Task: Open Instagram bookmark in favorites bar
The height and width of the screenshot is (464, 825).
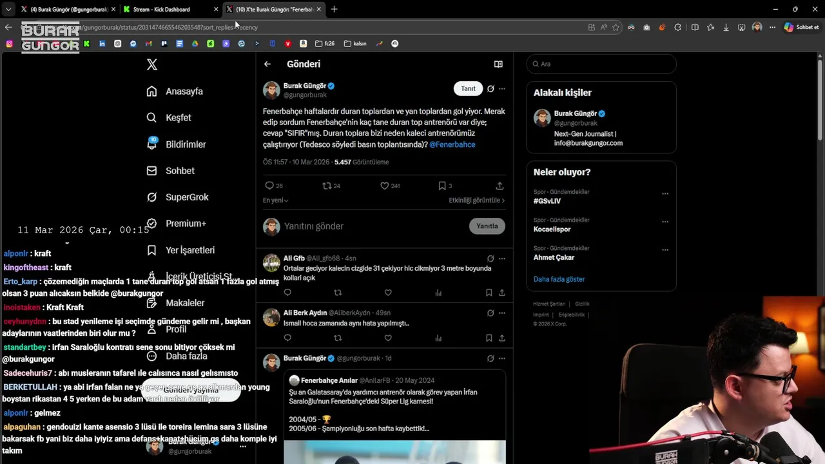Action: [9, 44]
